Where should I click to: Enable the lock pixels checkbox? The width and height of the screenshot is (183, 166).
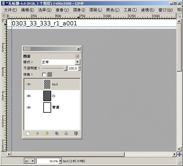pyautogui.click(x=44, y=74)
